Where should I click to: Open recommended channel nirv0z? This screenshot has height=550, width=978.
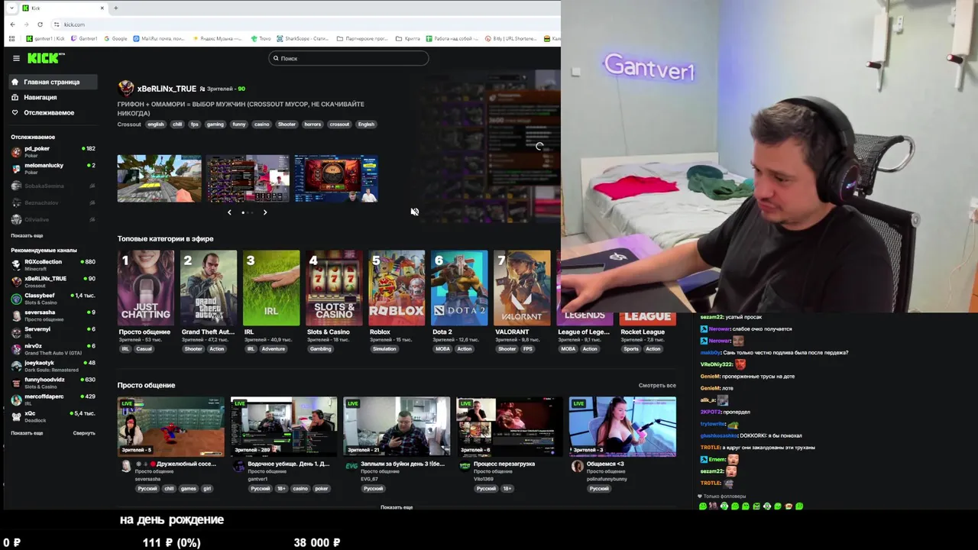click(x=53, y=348)
